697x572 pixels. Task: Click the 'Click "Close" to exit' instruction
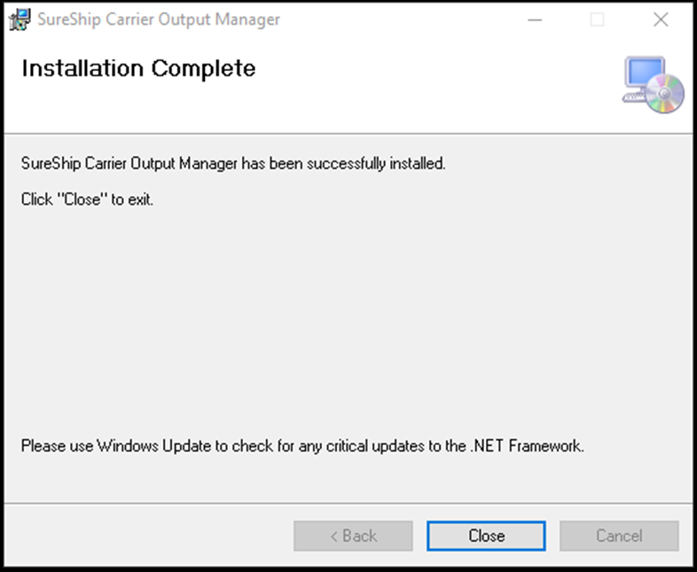pyautogui.click(x=87, y=200)
